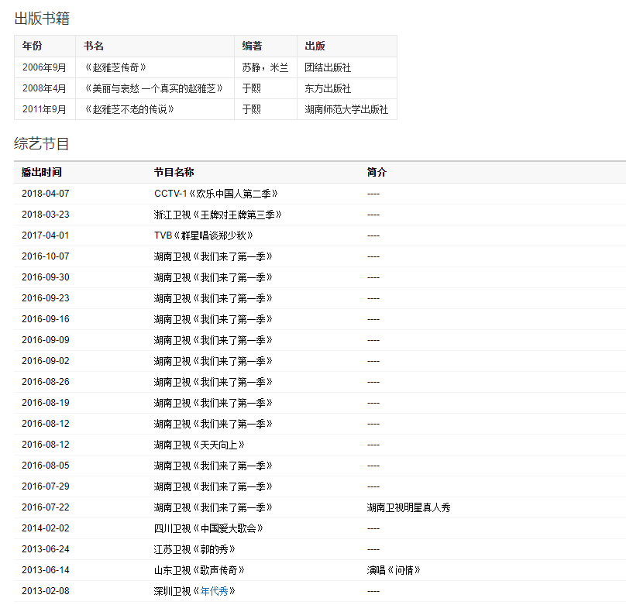
Task: Select the book title 《赵雅芝传奇》
Action: coord(115,67)
